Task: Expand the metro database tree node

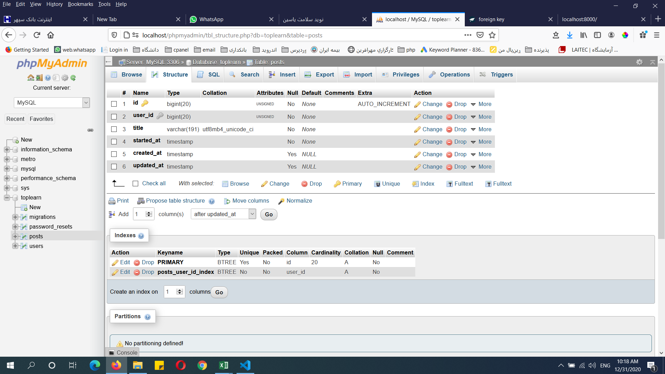Action: [x=7, y=159]
